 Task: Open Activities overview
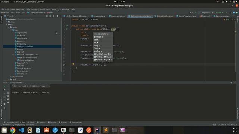[5, 1]
